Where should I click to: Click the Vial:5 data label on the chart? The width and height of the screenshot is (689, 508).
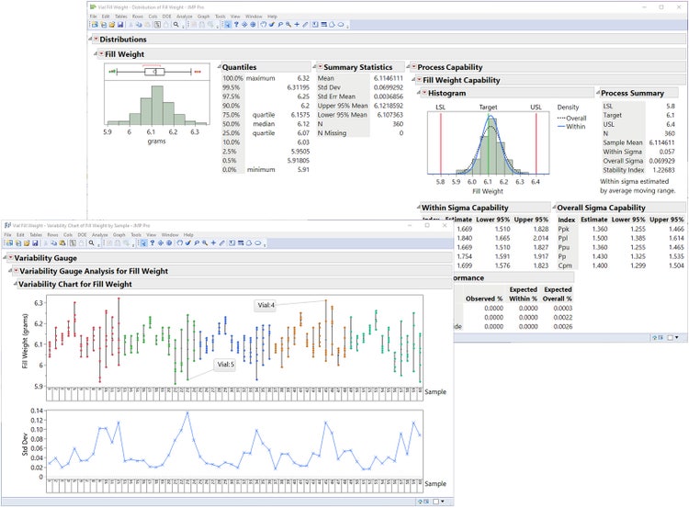coord(225,365)
